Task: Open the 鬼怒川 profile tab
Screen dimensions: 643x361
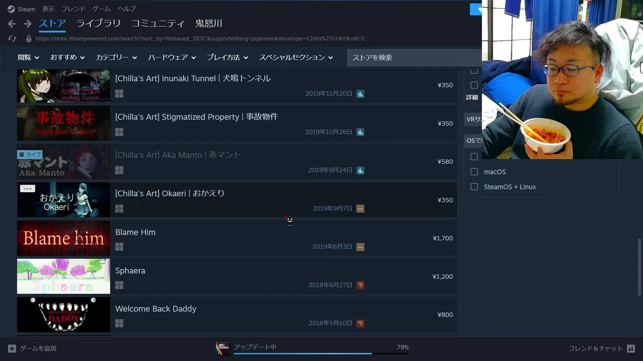Action: pos(208,24)
